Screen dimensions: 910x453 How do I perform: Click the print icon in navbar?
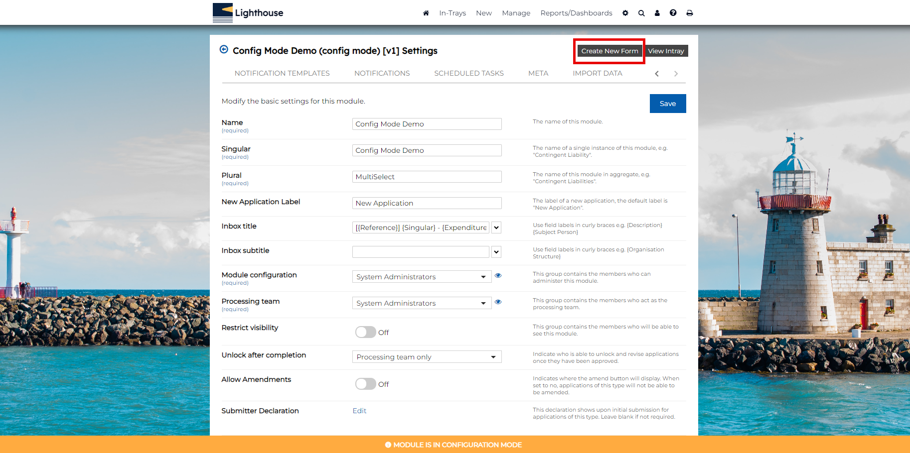(690, 13)
